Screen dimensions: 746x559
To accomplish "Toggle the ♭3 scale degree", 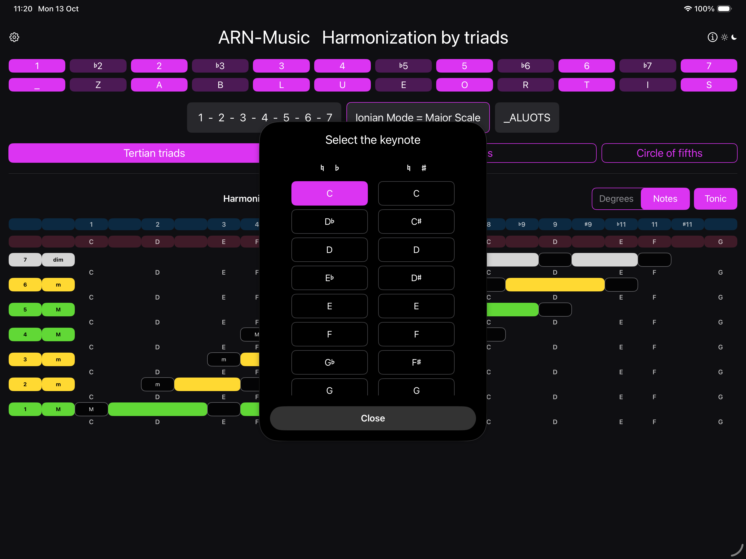I will 220,66.
